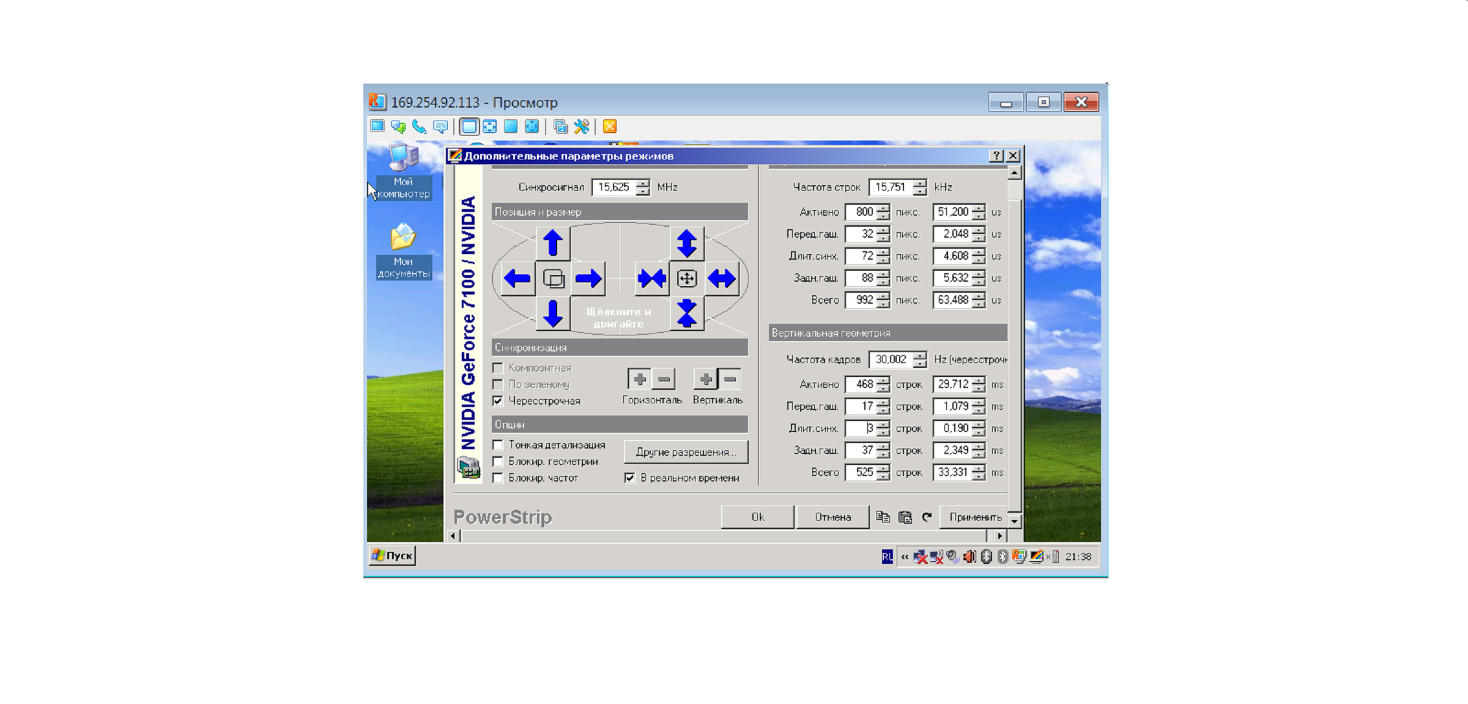Toggle the В реальном времени checkbox

629,478
